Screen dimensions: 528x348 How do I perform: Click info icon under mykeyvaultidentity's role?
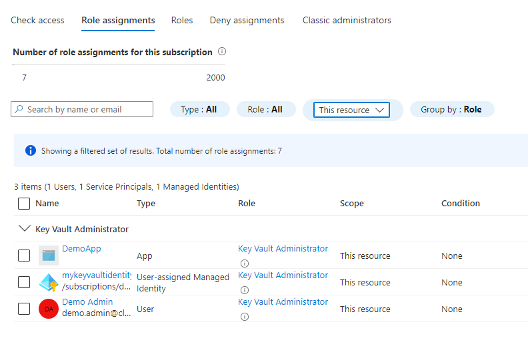tap(244, 290)
